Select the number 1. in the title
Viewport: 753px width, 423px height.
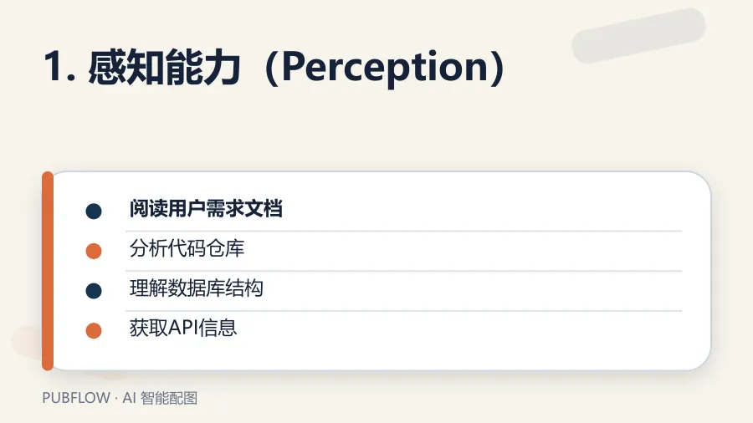[x=59, y=68]
